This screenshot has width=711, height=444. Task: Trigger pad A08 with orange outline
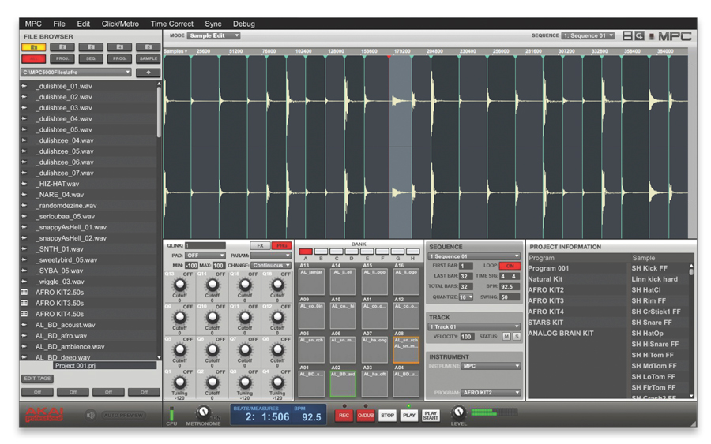point(406,349)
